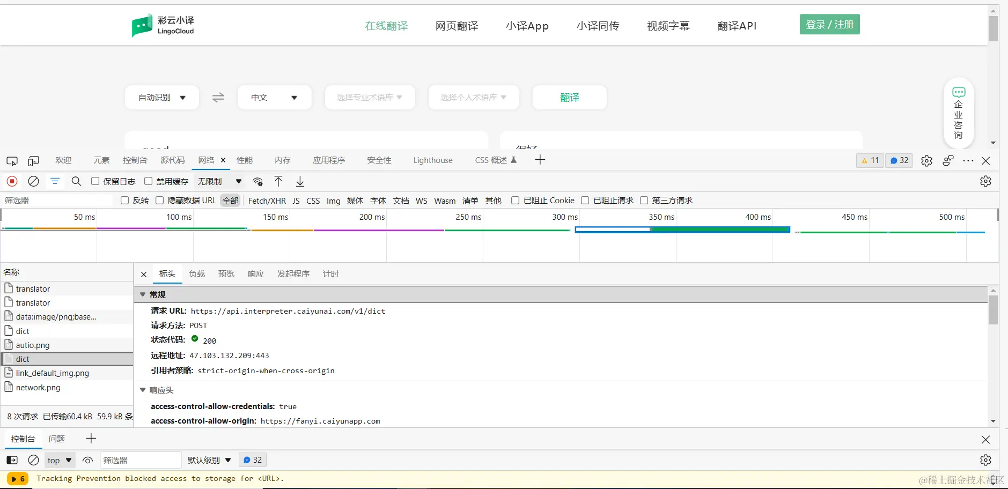Create live expression eye icon
Image resolution: width=1008 pixels, height=489 pixels.
click(87, 460)
